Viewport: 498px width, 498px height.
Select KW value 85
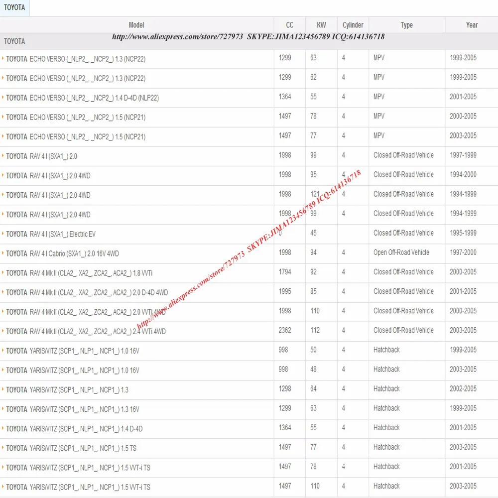coord(313,291)
